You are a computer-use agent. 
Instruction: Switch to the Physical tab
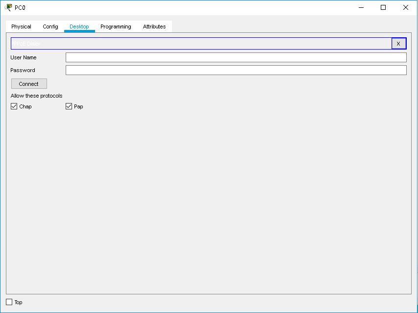pyautogui.click(x=21, y=26)
